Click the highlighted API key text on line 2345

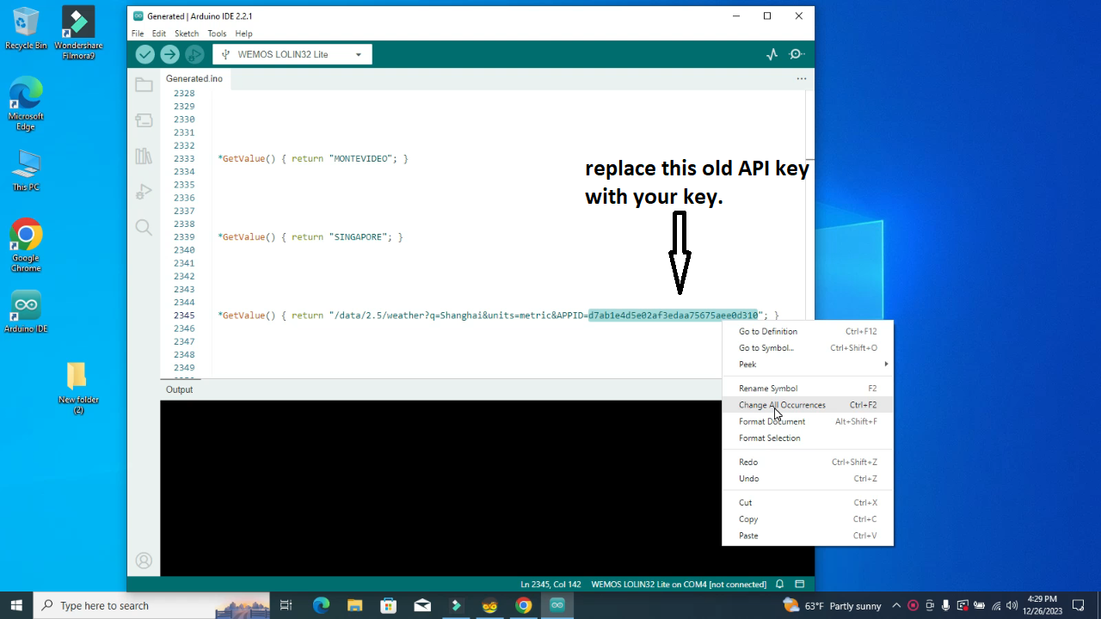(x=673, y=316)
